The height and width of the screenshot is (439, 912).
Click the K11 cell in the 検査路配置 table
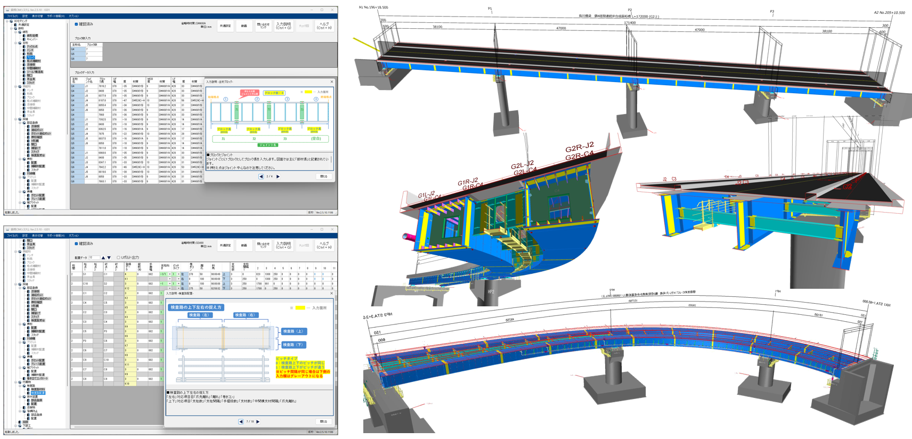(130, 364)
